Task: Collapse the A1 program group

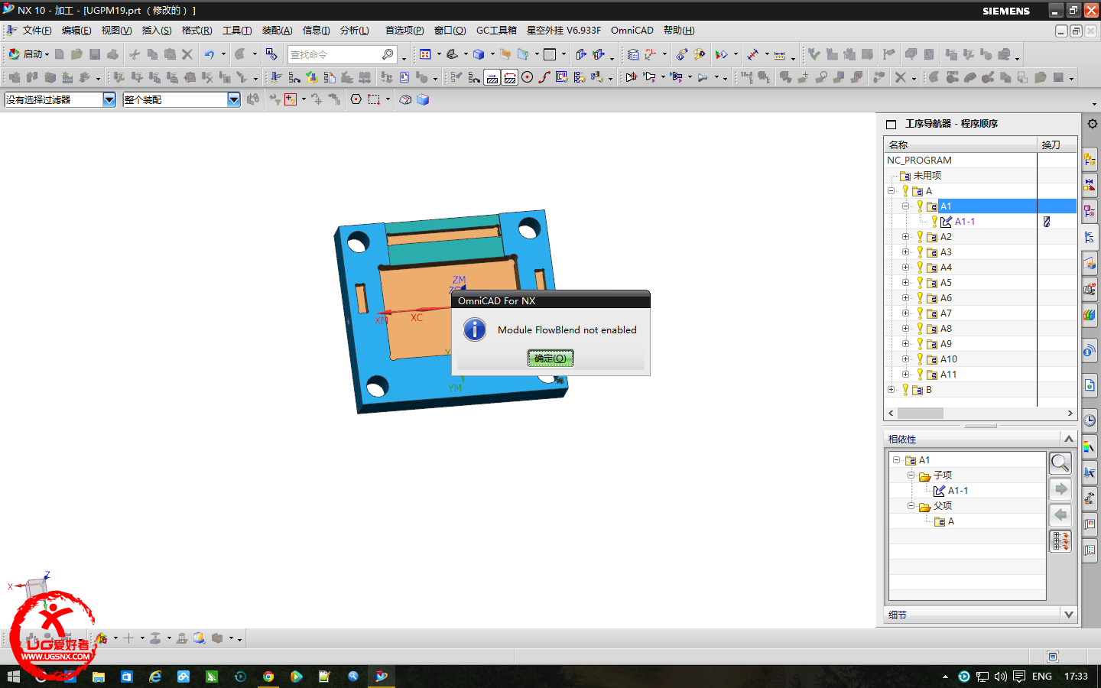Action: (x=906, y=206)
